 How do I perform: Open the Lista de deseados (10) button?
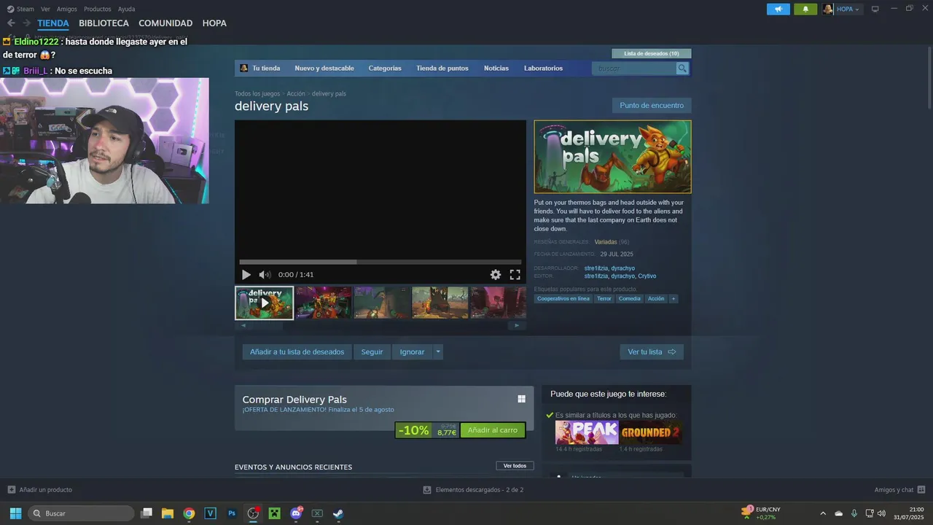652,53
